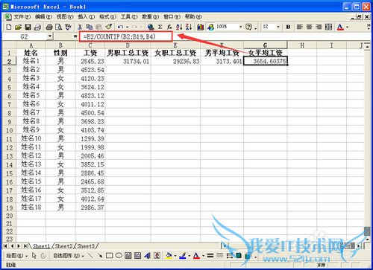This screenshot has height=270, width=373.
Task: Insert WordArt from the drawing toolbar
Action: tap(147, 255)
